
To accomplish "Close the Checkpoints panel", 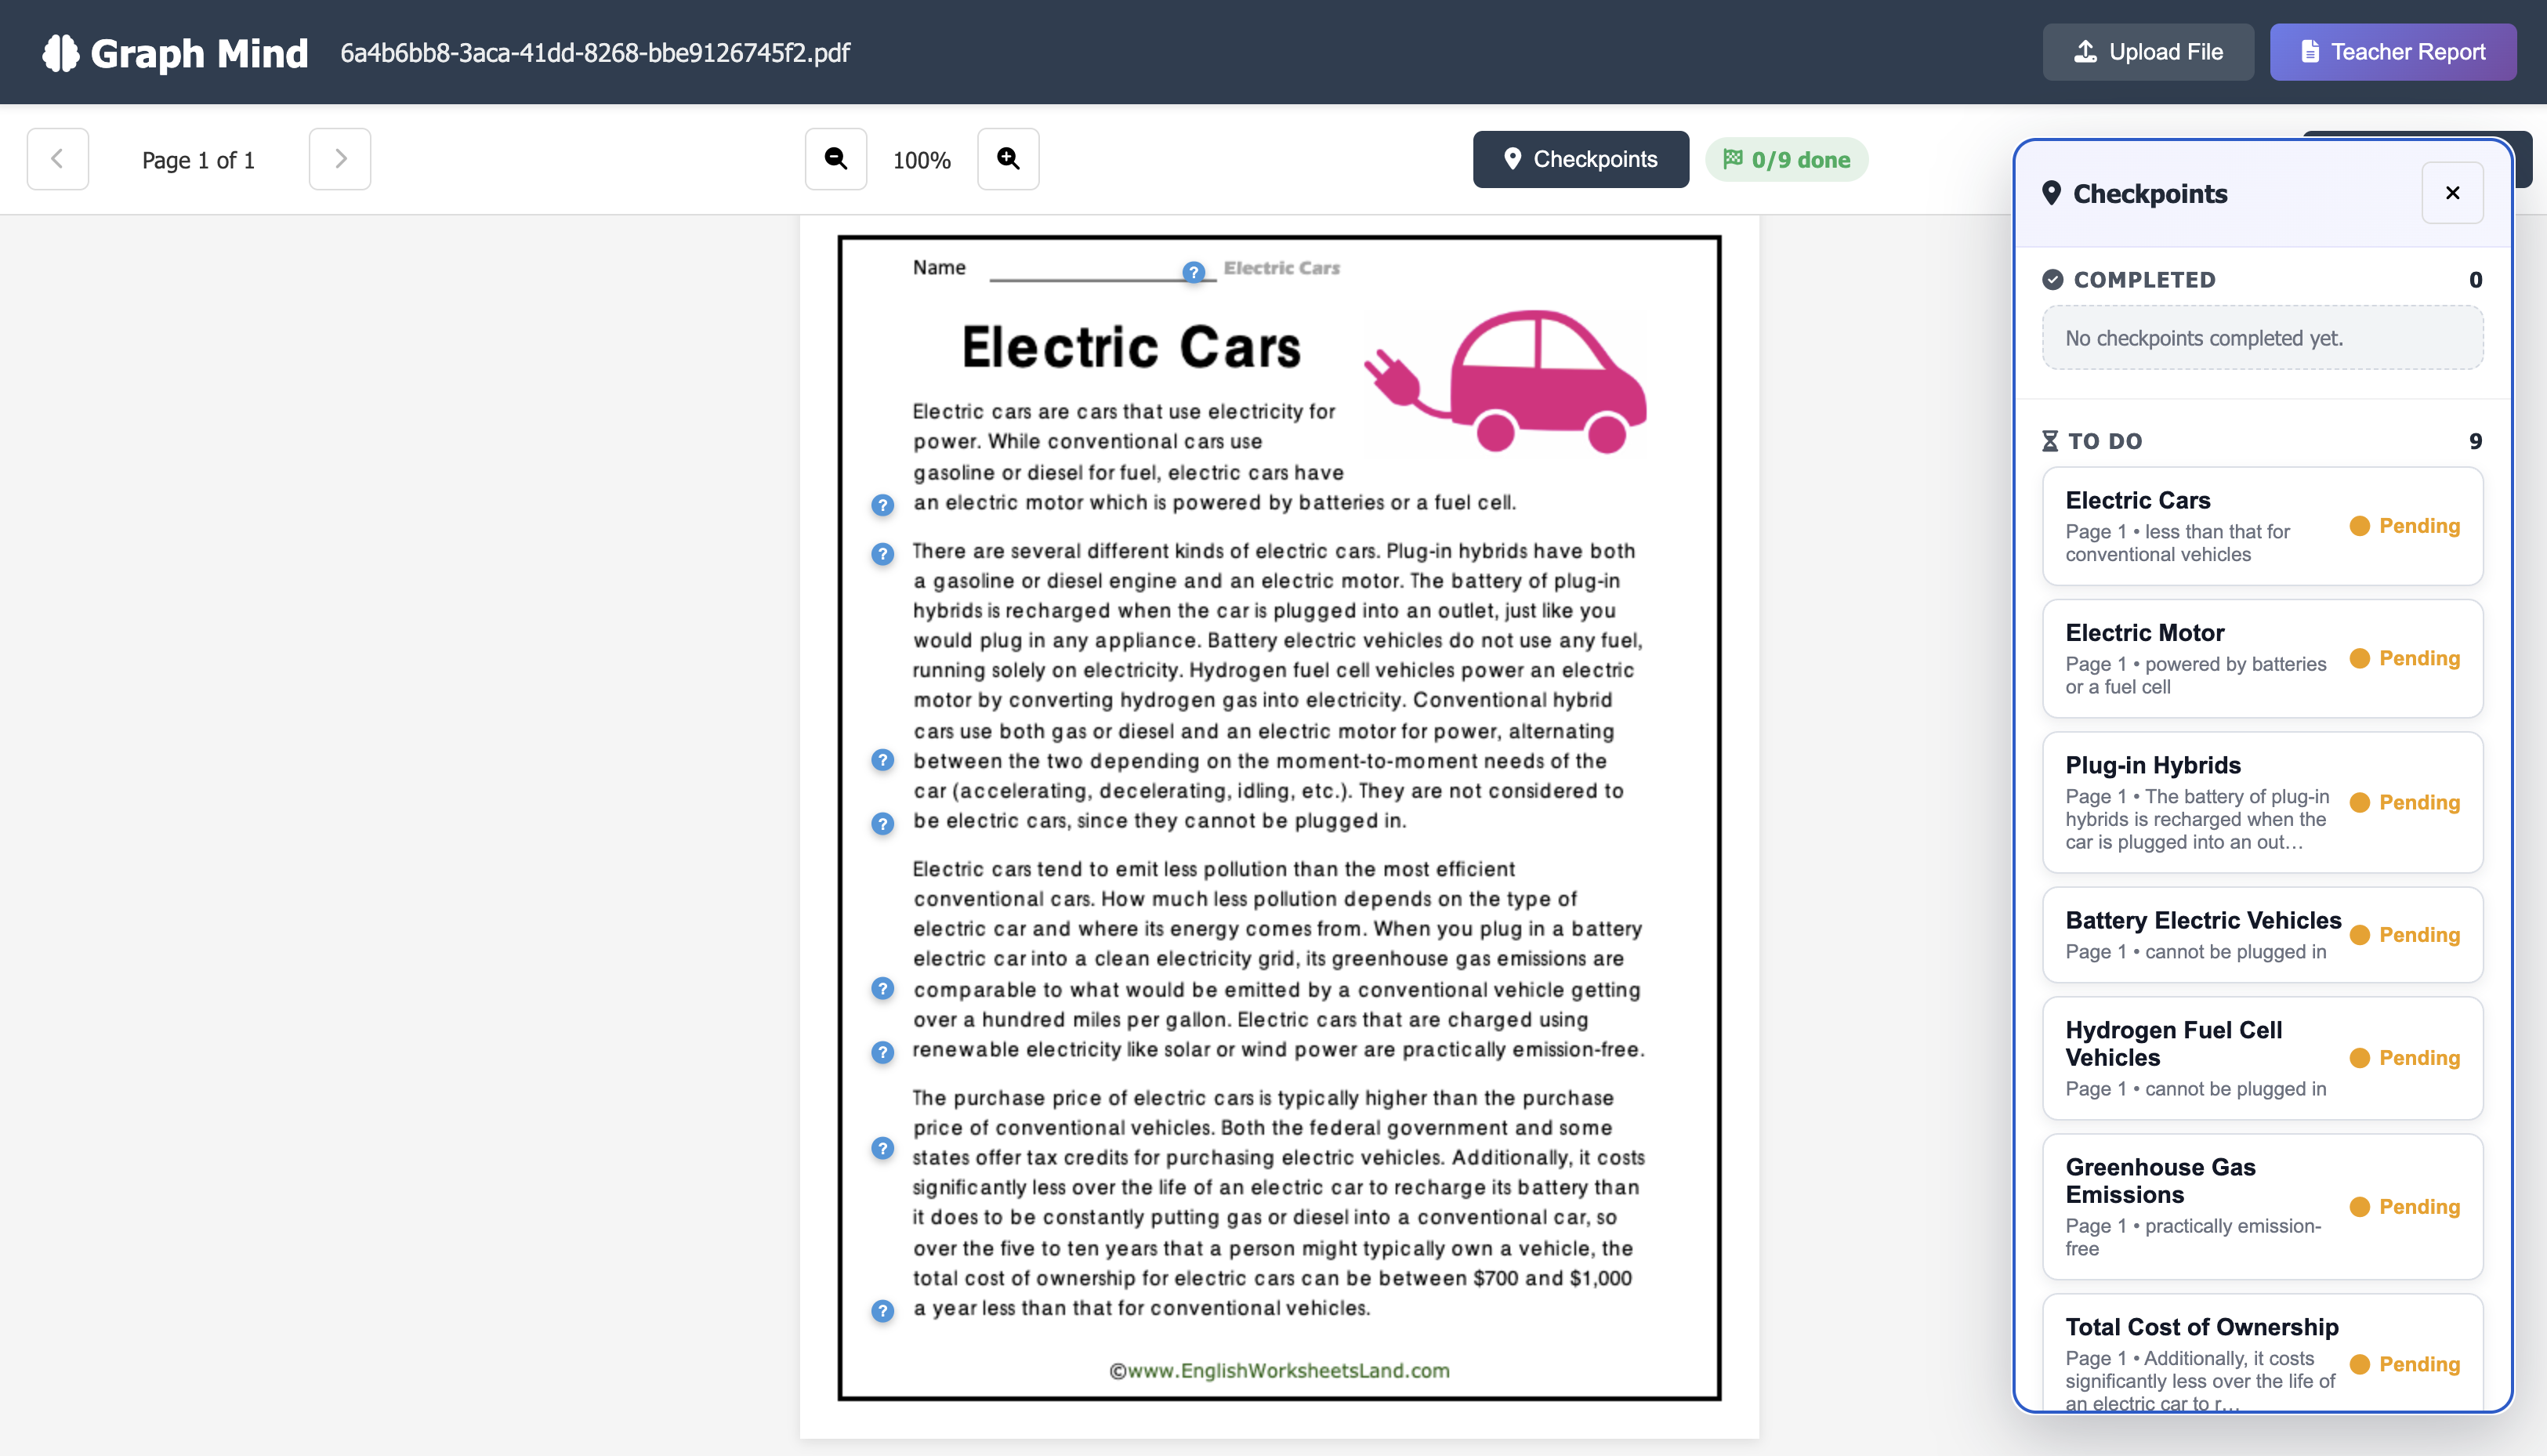I will pyautogui.click(x=2452, y=193).
